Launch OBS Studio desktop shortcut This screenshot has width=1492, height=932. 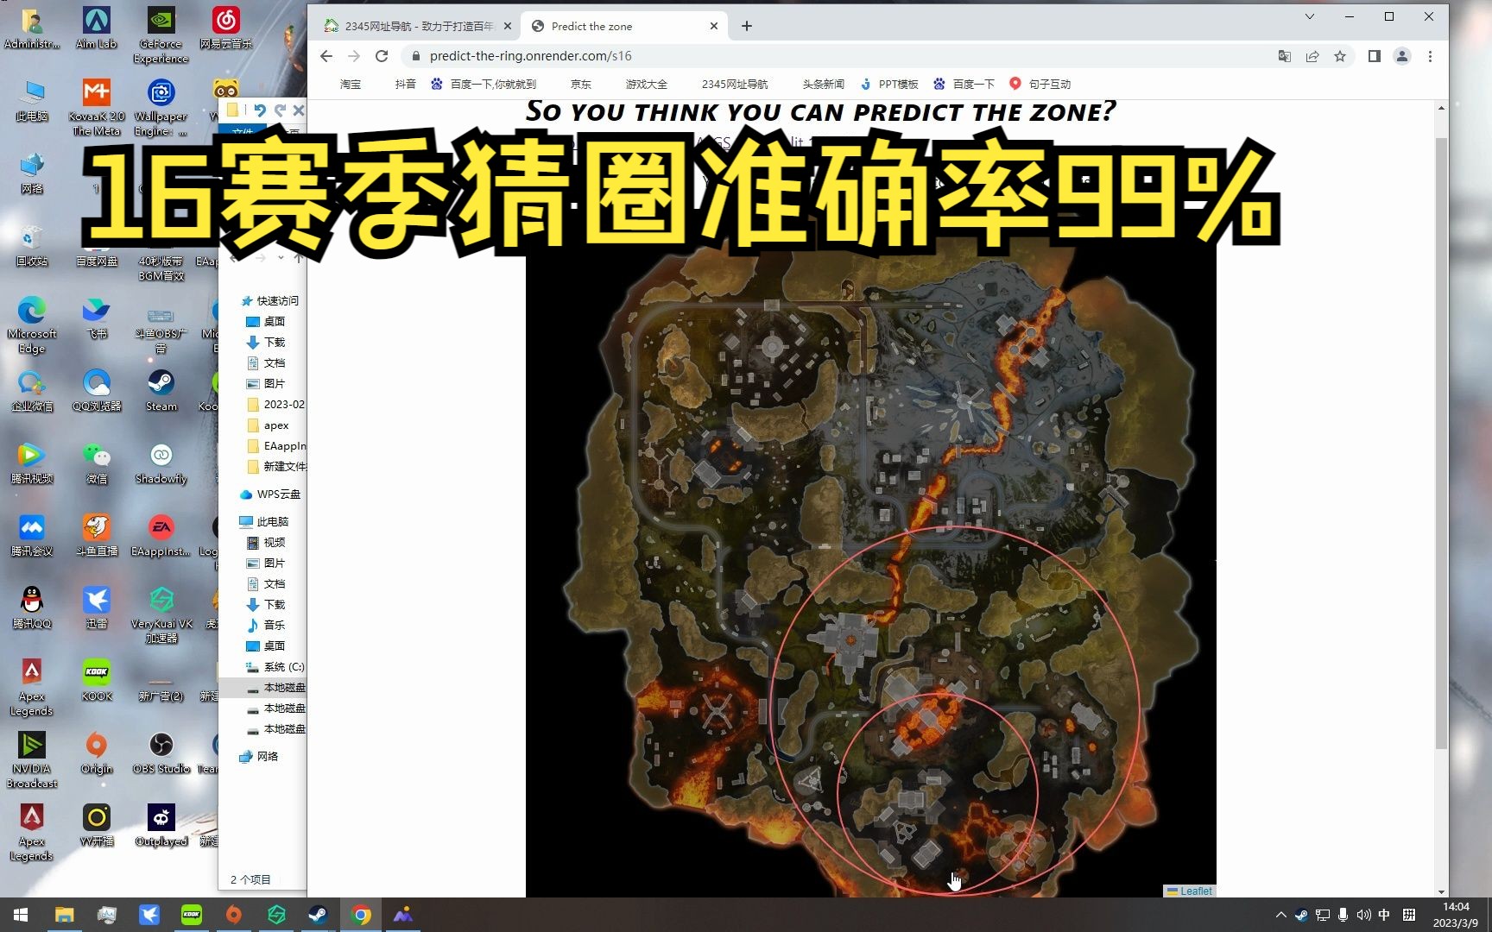(161, 753)
